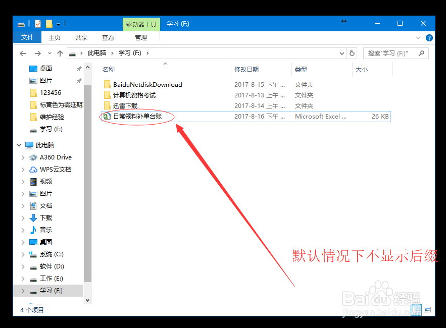Switch to large icons view in status bar
This screenshot has height=328, width=446.
coord(427,310)
